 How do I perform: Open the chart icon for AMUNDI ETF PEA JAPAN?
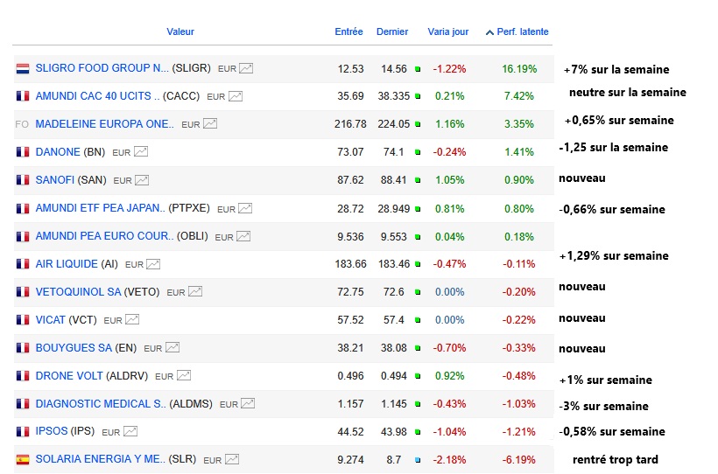pyautogui.click(x=245, y=209)
